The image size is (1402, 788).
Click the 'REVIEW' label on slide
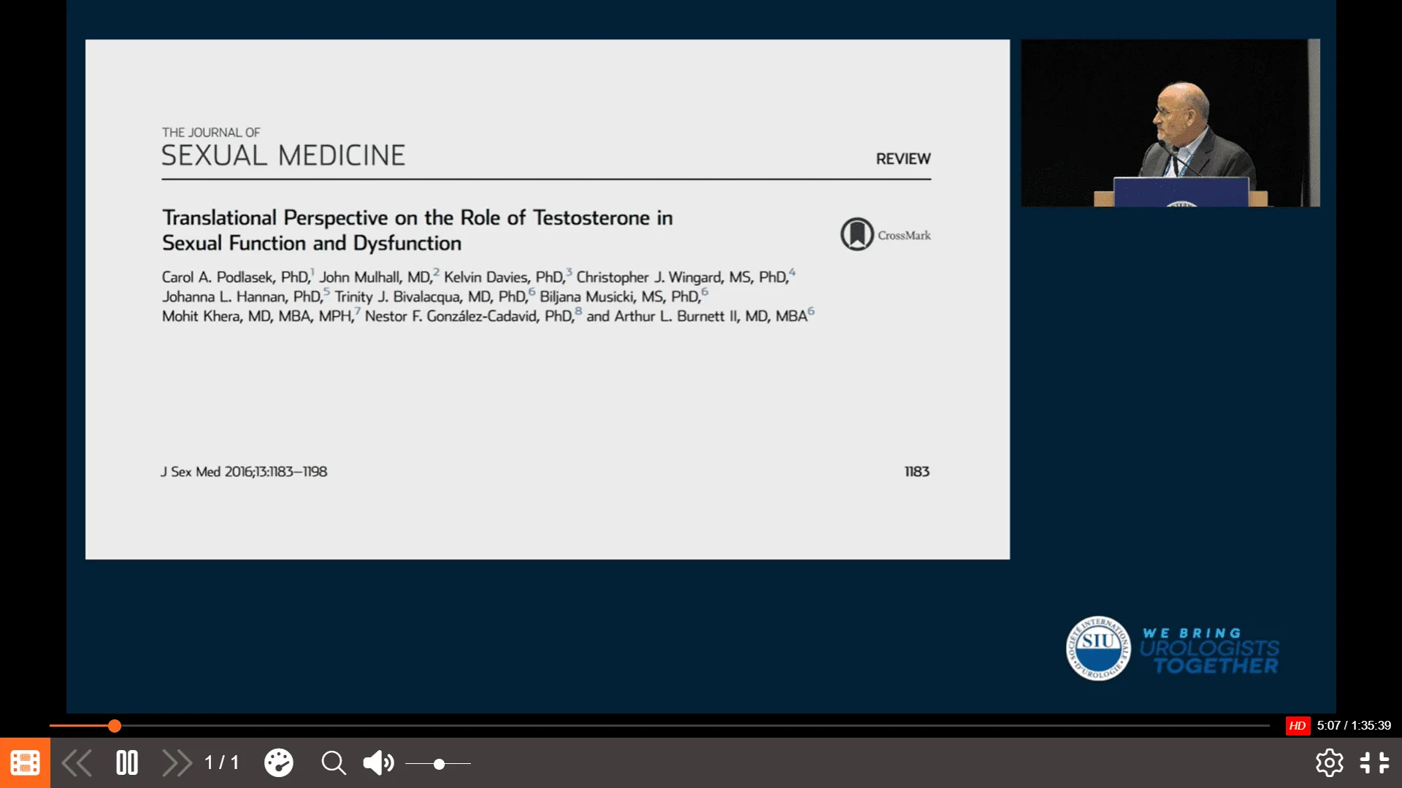point(903,158)
